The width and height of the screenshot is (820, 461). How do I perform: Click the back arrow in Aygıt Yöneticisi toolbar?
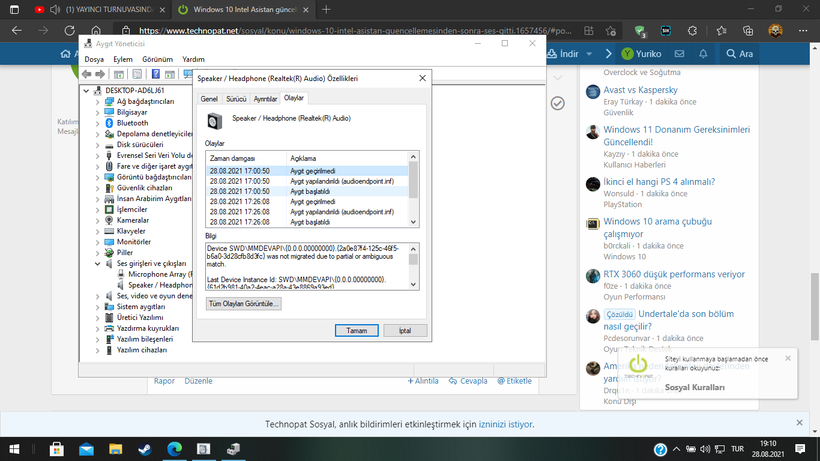pyautogui.click(x=86, y=74)
